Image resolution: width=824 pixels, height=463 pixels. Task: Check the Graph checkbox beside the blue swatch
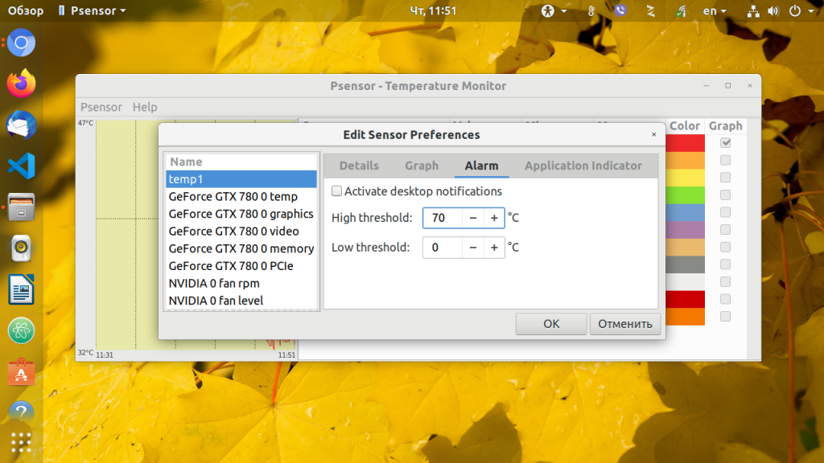coord(725,212)
